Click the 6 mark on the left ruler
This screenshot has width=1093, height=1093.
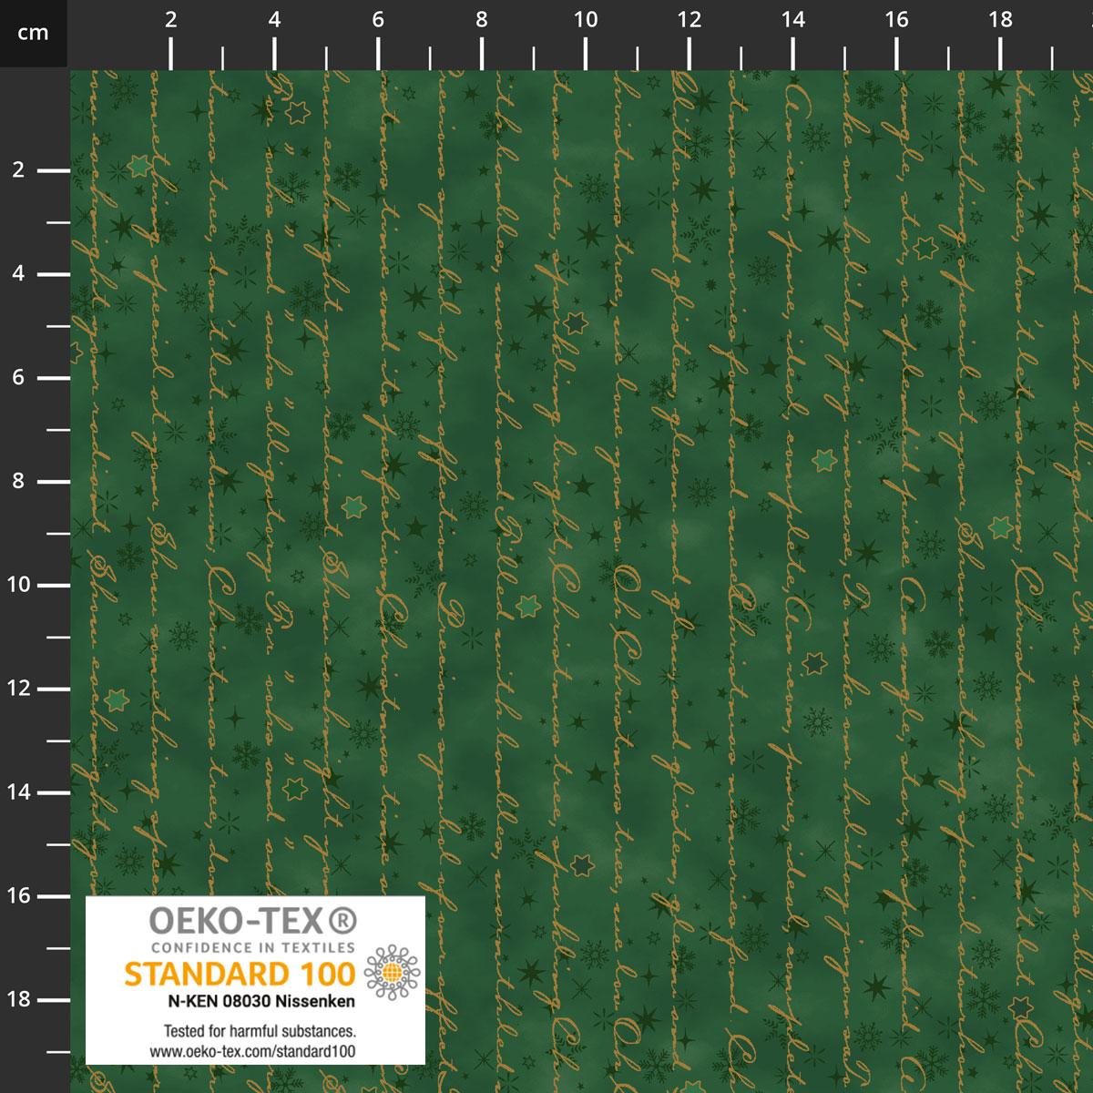pyautogui.click(x=19, y=378)
